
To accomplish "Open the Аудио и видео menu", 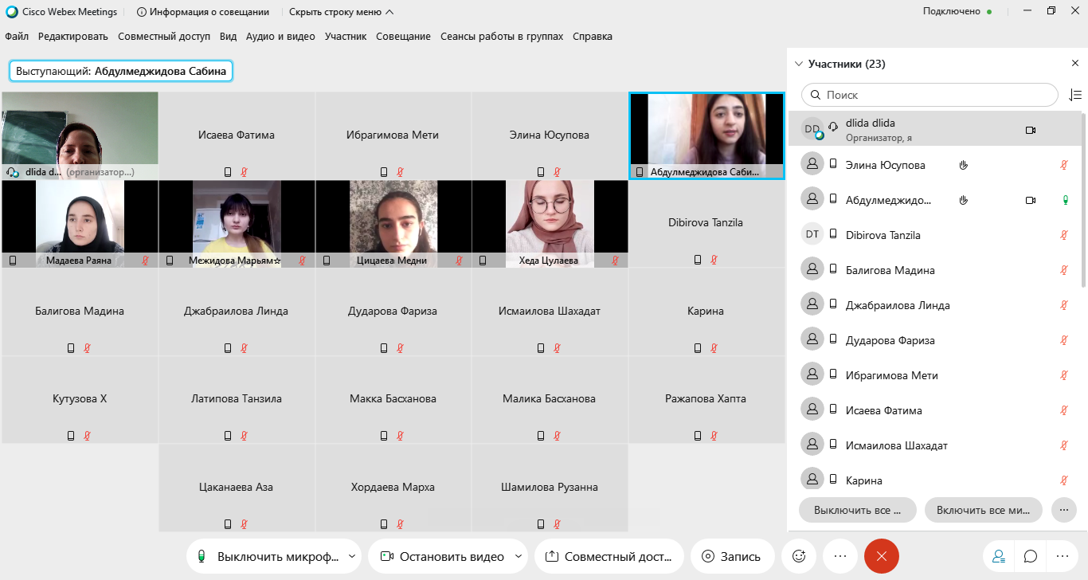I will [x=280, y=37].
